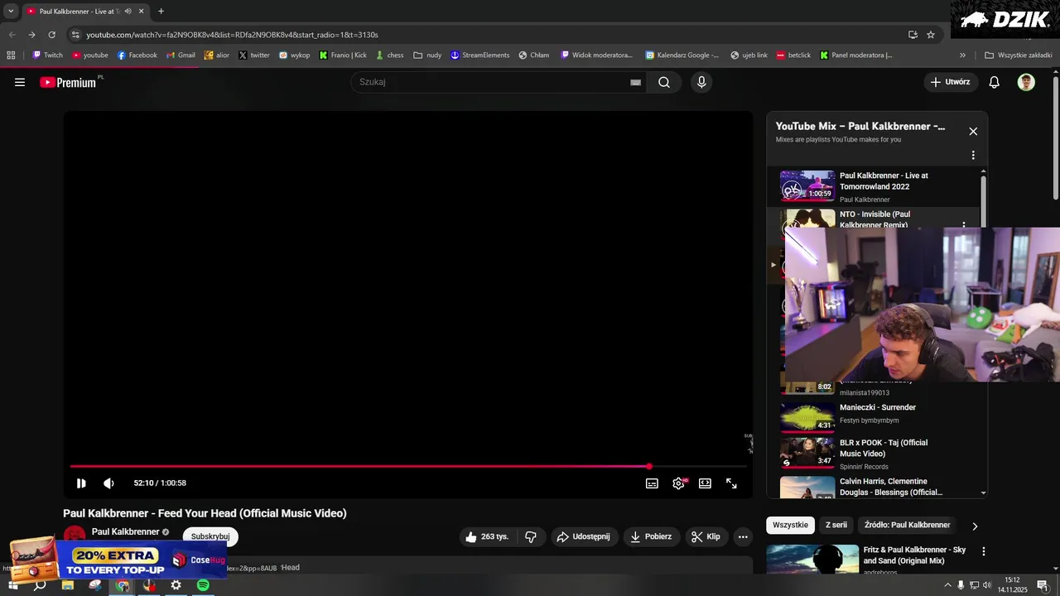Open Spotify from the taskbar
1060x596 pixels.
[x=203, y=585]
